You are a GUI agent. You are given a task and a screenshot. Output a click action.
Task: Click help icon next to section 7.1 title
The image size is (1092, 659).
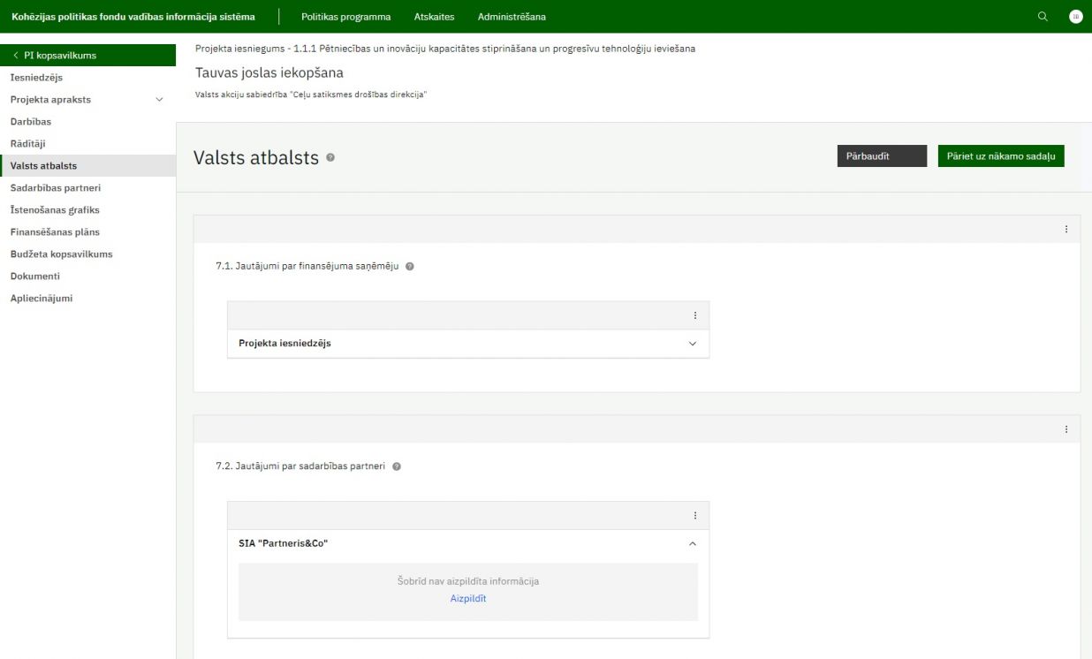coord(410,266)
